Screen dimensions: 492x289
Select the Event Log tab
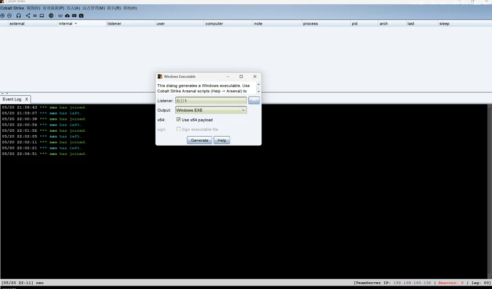[x=12, y=99]
